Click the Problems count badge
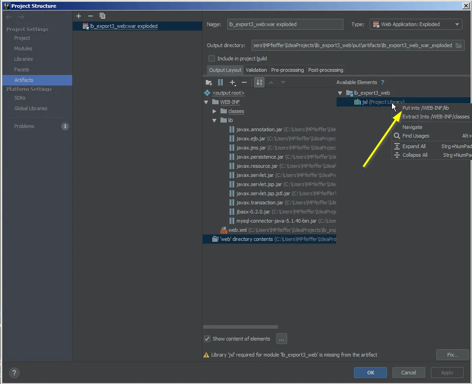Image resolution: width=472 pixels, height=384 pixels. coord(65,126)
